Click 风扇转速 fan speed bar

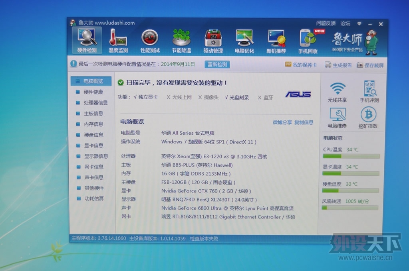[350, 208]
